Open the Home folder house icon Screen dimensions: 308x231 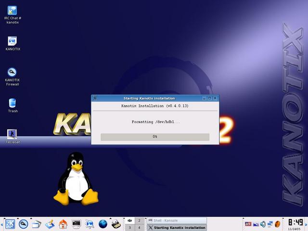tap(63, 224)
